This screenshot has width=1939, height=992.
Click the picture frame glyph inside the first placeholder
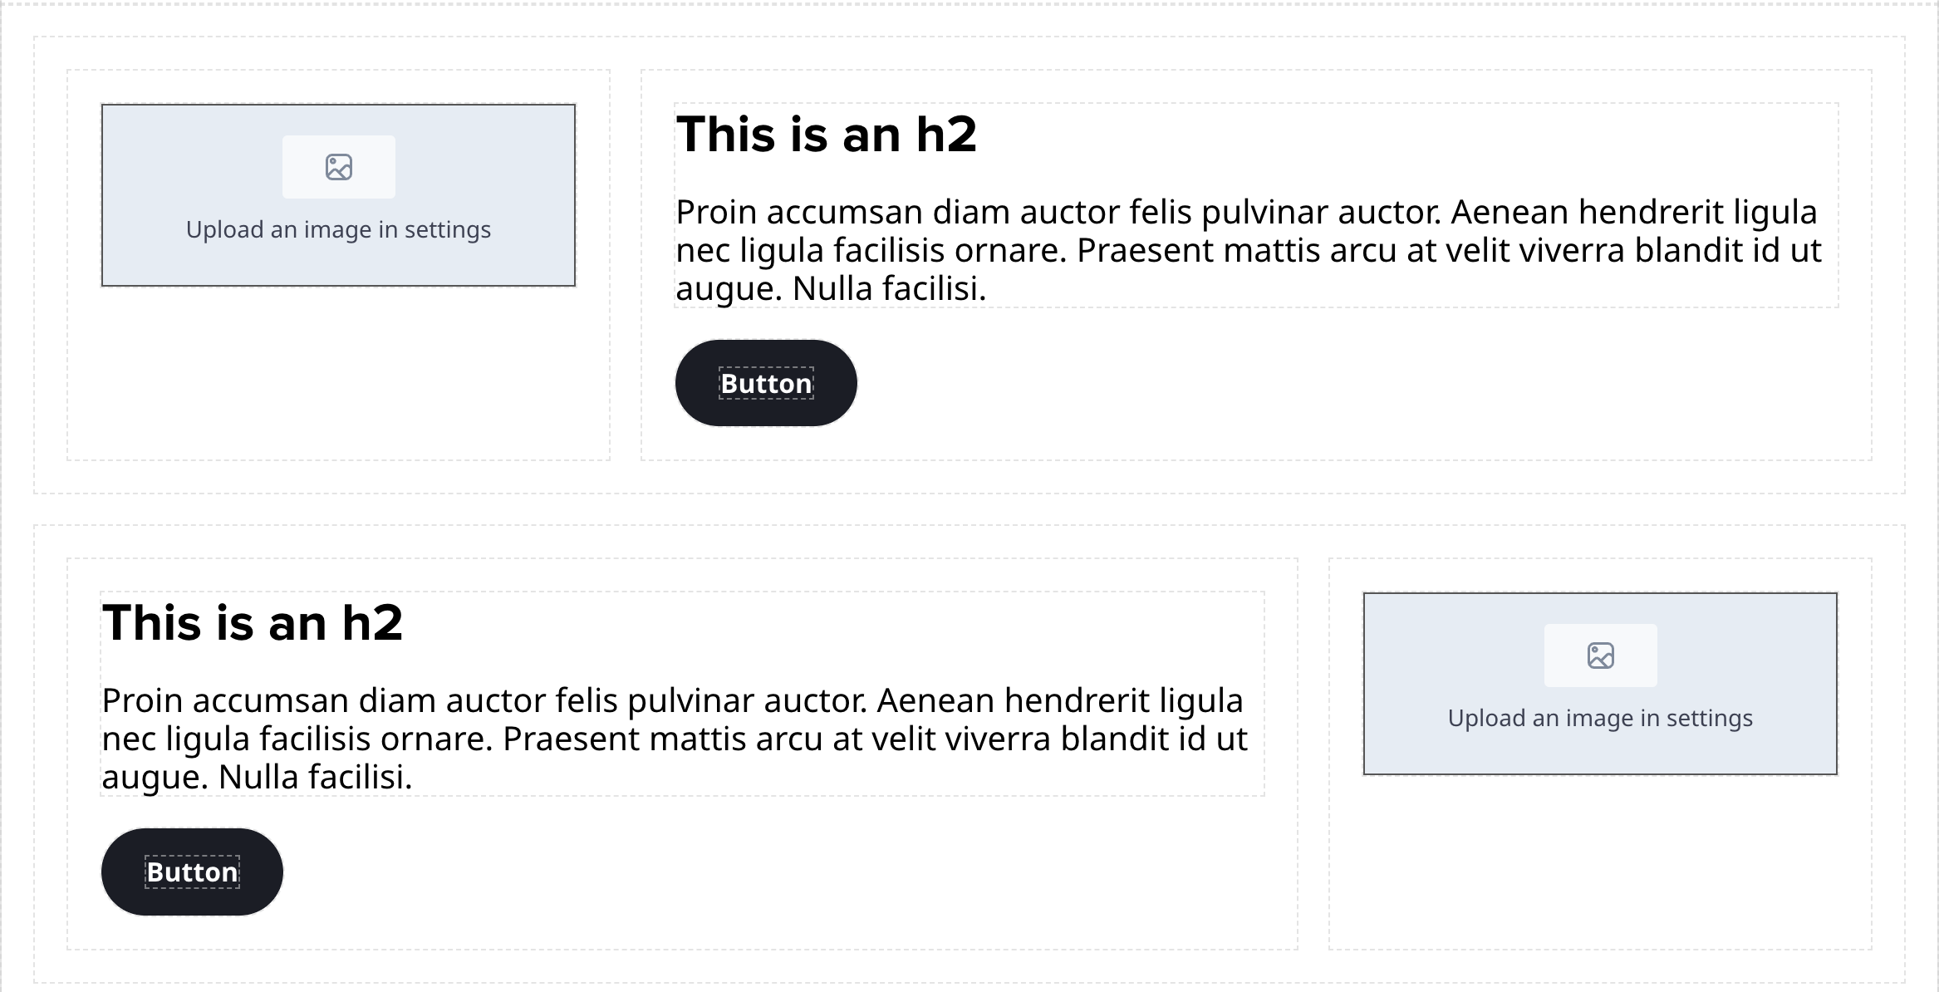[x=338, y=166]
